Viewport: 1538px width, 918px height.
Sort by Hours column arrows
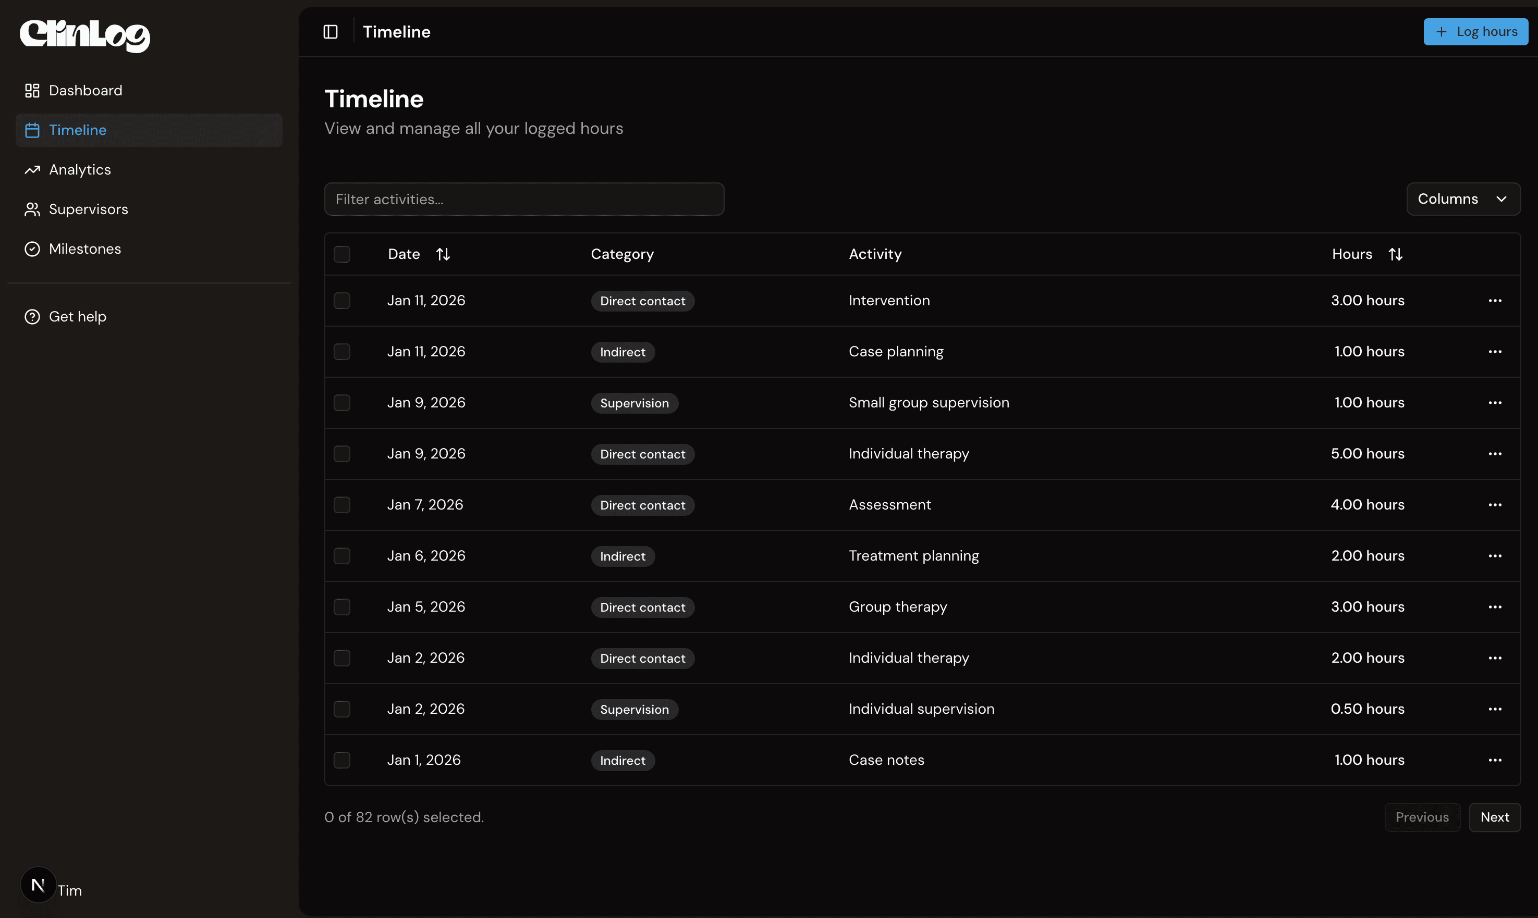pyautogui.click(x=1395, y=254)
